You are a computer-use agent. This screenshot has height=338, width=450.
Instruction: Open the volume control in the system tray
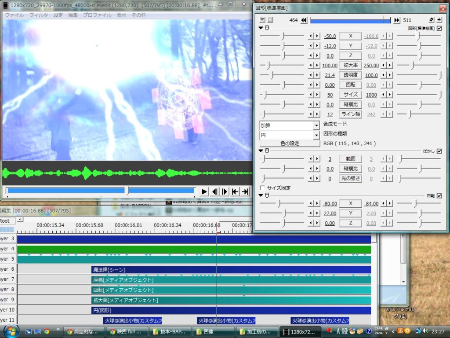click(x=425, y=331)
